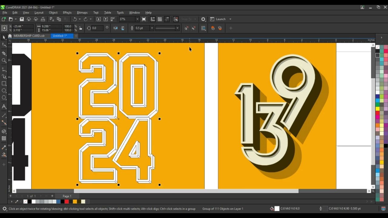Select the Text tool
This screenshot has width=388, height=218.
[x=4, y=107]
